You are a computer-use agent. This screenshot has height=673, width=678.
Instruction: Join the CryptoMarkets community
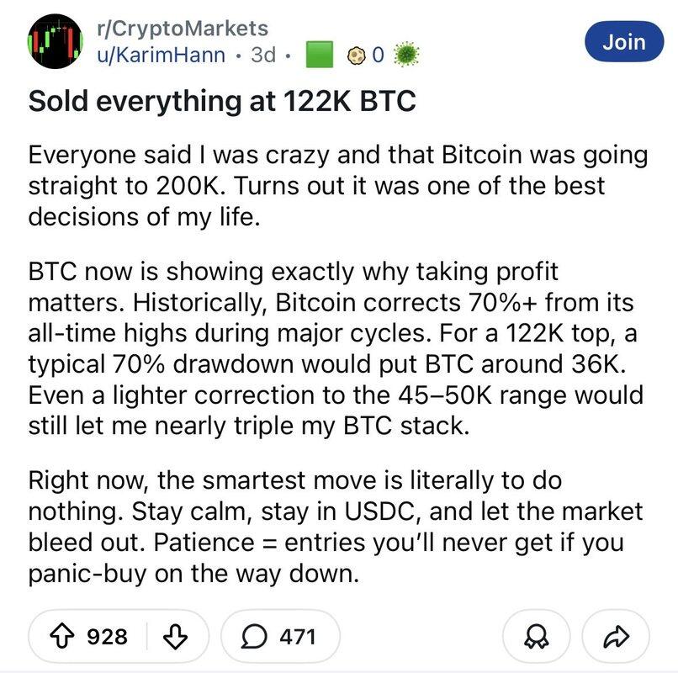(x=623, y=41)
